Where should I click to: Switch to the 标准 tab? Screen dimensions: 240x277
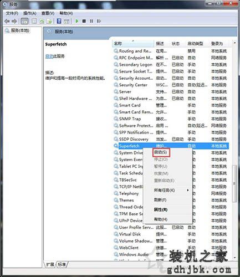[x=62, y=265]
